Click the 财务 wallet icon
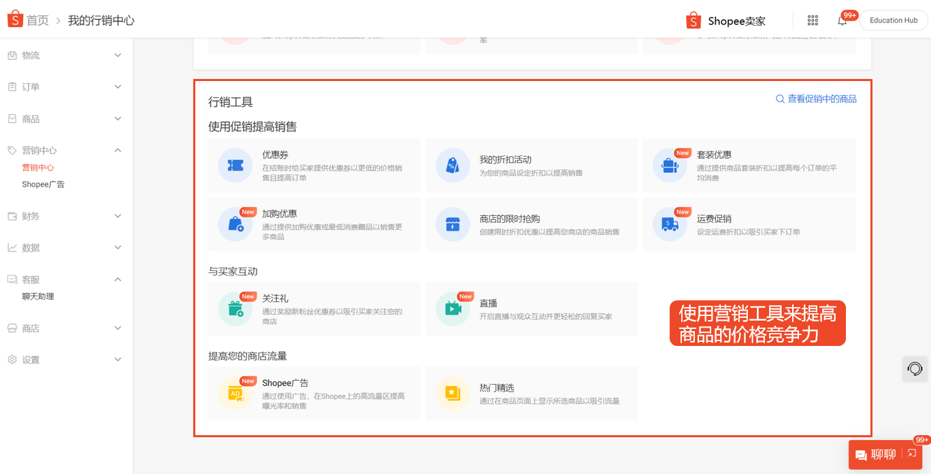The width and height of the screenshot is (931, 474). [x=12, y=216]
